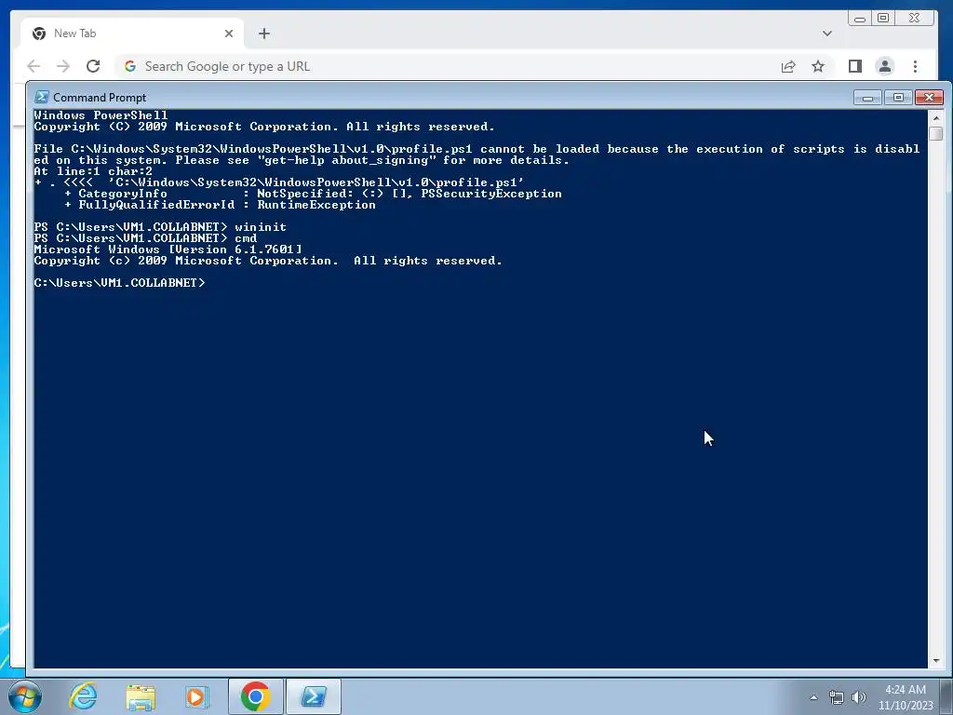Open Windows Media Player from taskbar

tap(197, 696)
